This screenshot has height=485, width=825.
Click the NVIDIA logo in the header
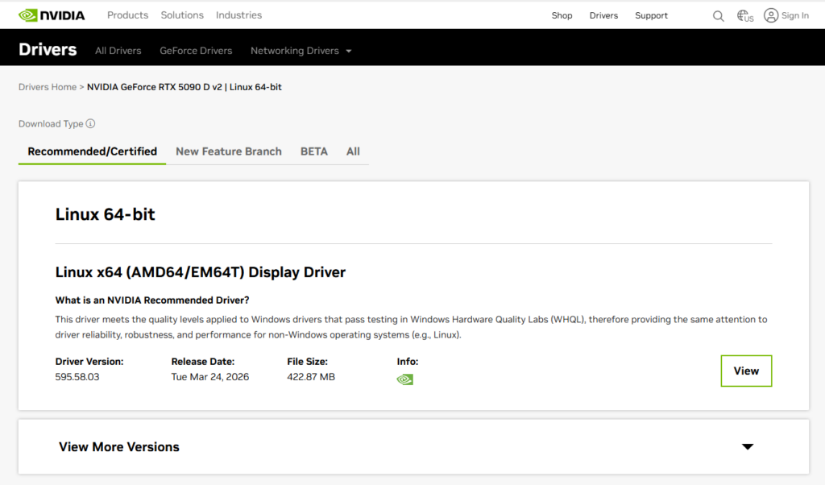pos(51,15)
